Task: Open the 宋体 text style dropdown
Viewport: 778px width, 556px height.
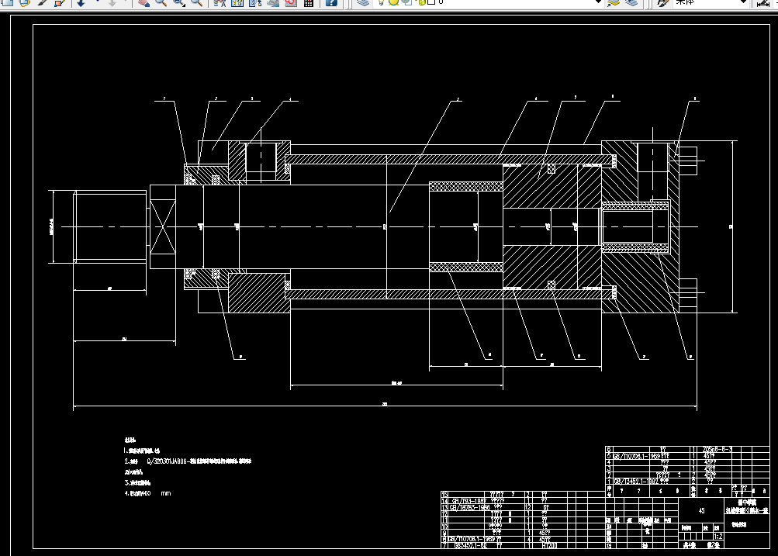Action: click(x=743, y=2)
